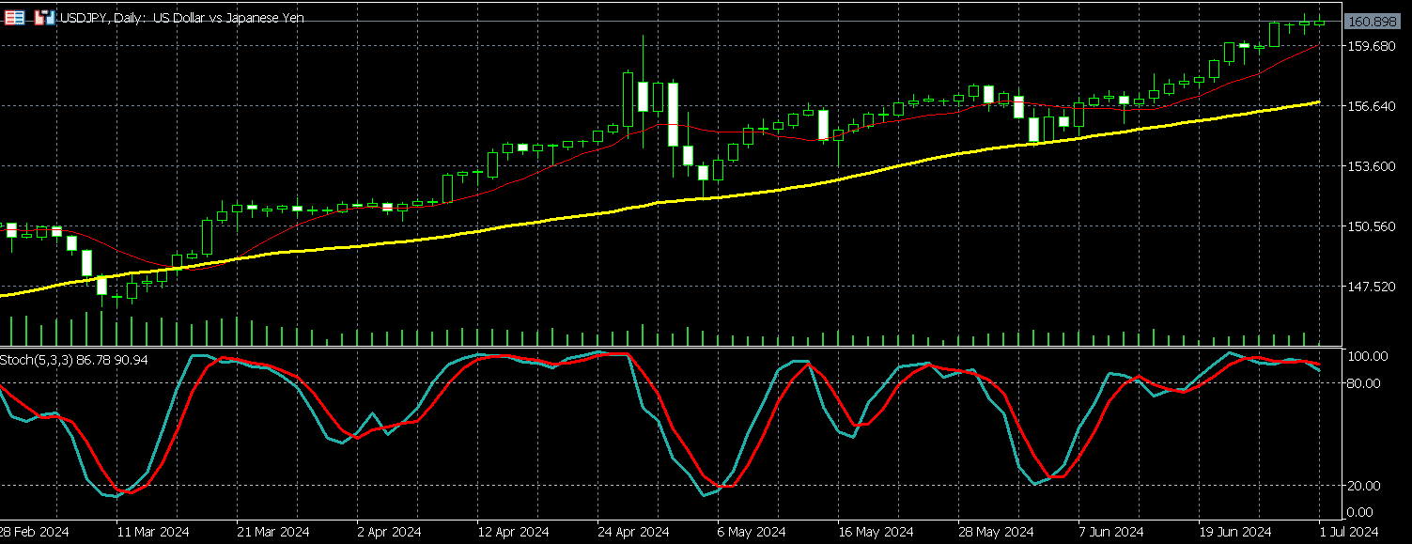Click the 6 May 2024 date label
1412x544 pixels.
point(751,532)
